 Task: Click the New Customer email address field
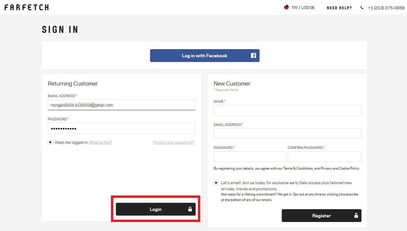(x=287, y=134)
